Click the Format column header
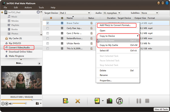Screen dimensions: 170x112 (151, 18)
